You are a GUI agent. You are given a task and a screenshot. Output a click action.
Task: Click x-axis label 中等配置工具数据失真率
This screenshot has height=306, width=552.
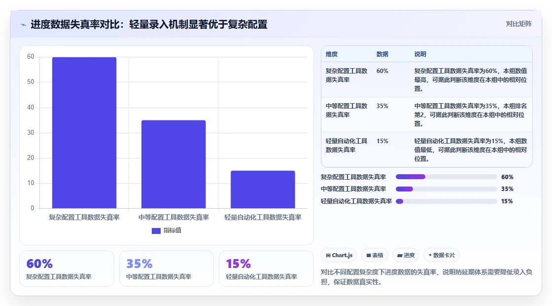[173, 217]
